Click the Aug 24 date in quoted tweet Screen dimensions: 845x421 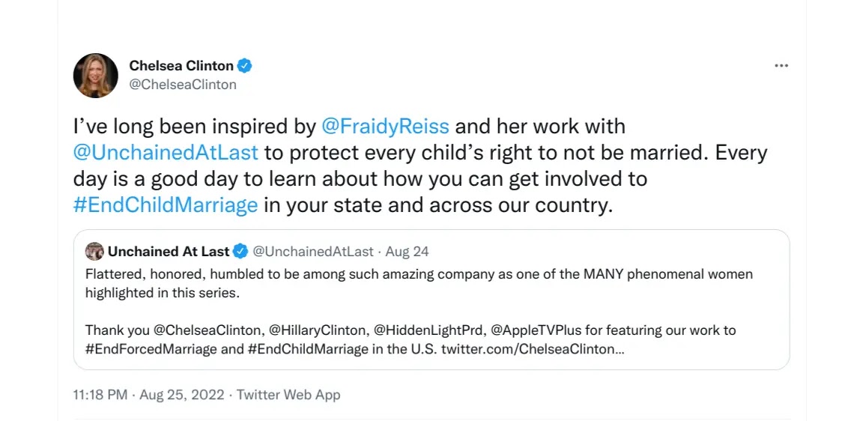pyautogui.click(x=408, y=251)
